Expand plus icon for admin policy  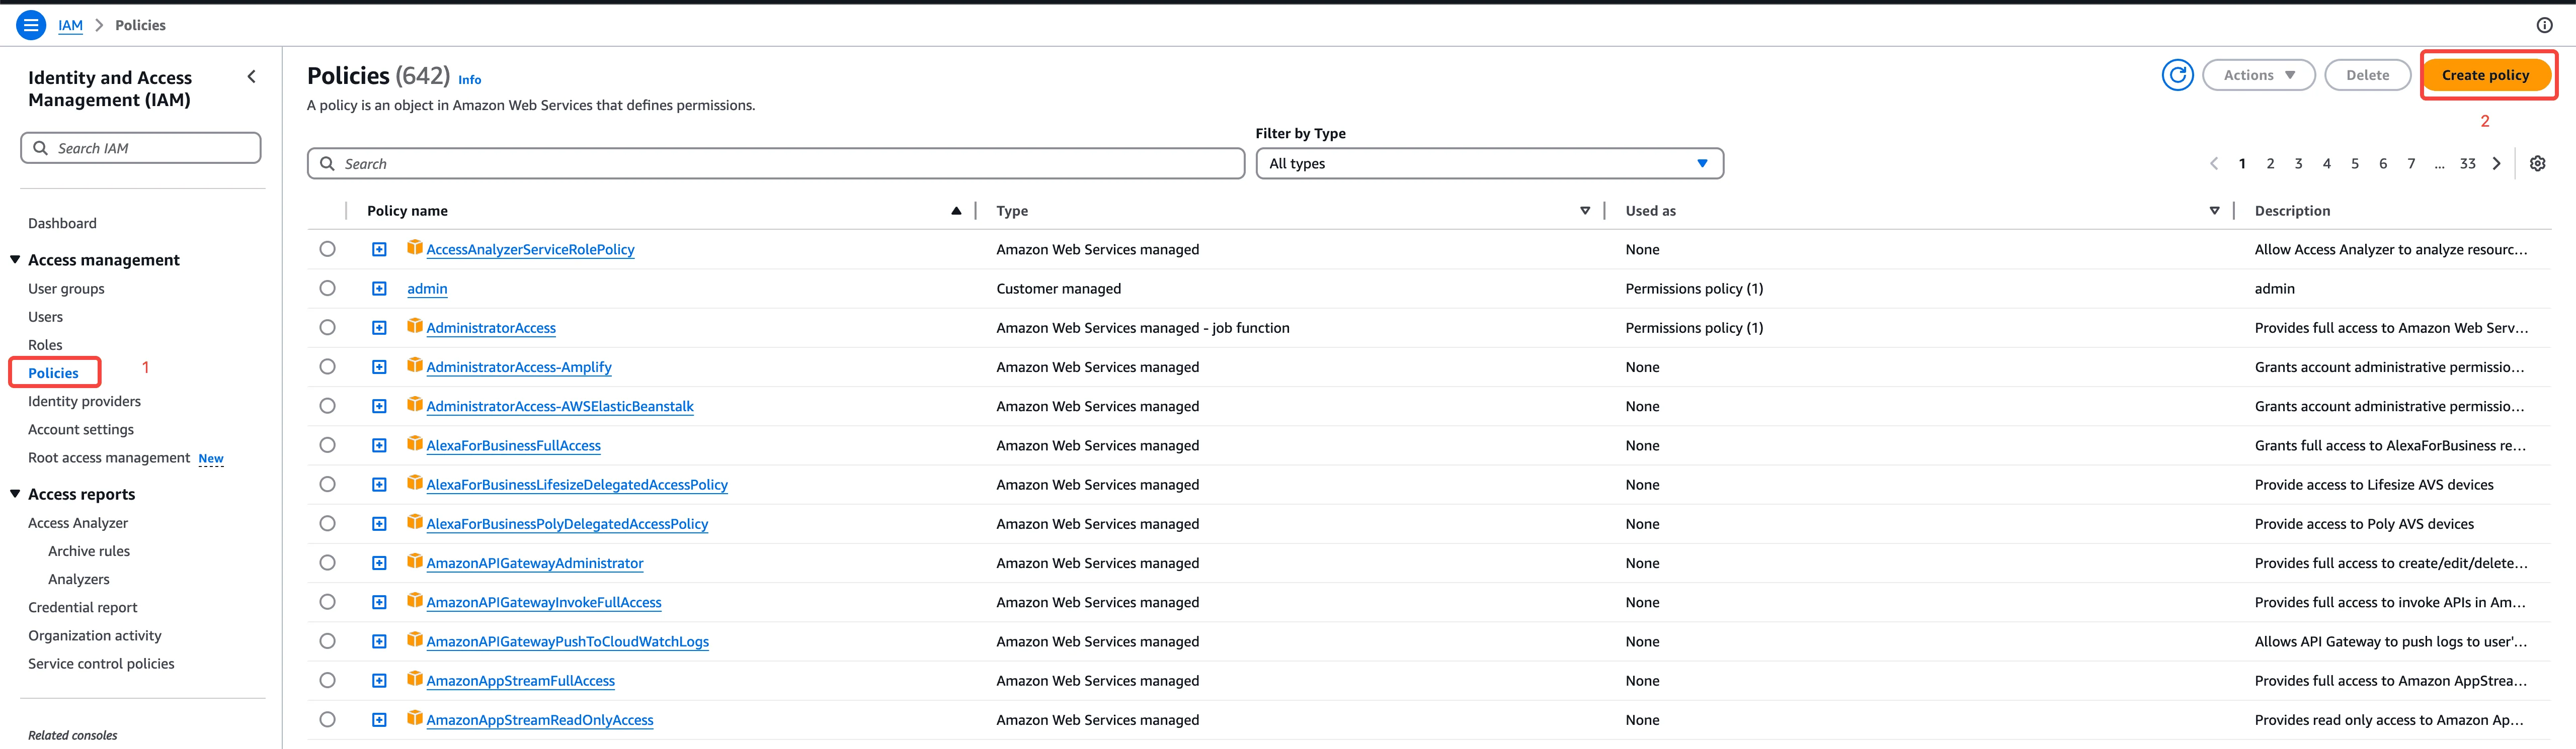pos(379,289)
